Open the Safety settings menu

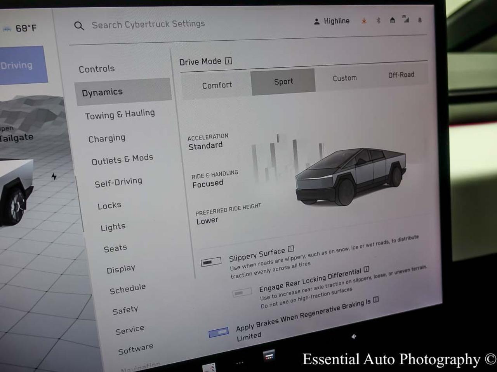click(125, 310)
